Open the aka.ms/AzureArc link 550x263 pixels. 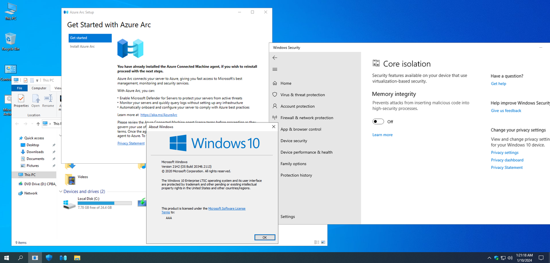[x=159, y=115]
